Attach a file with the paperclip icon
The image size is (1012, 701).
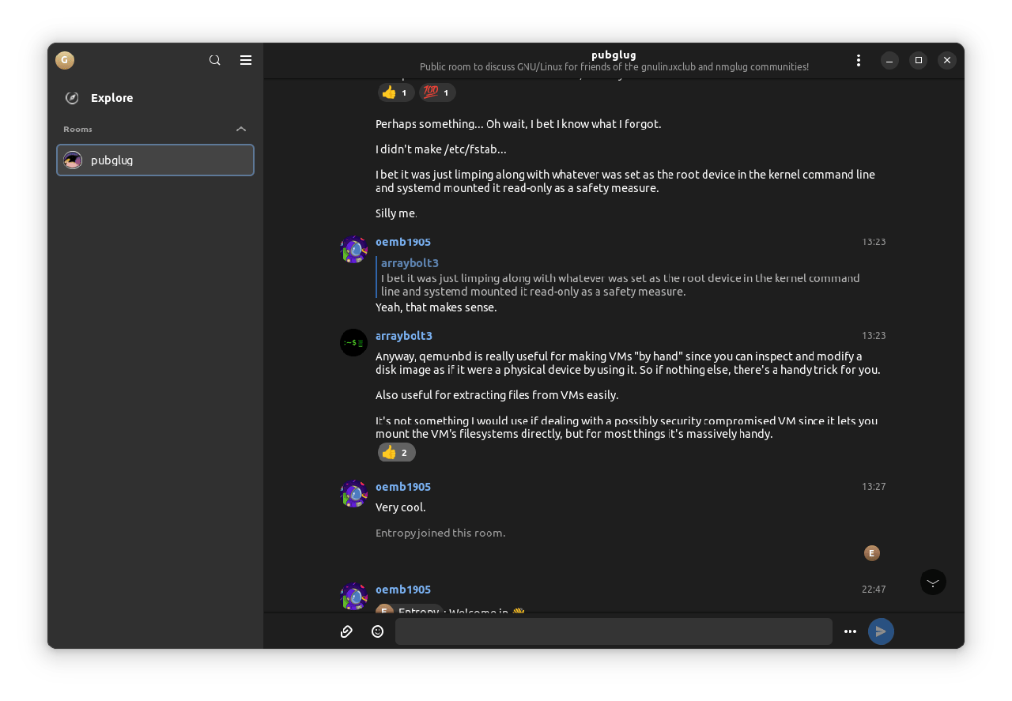point(346,631)
